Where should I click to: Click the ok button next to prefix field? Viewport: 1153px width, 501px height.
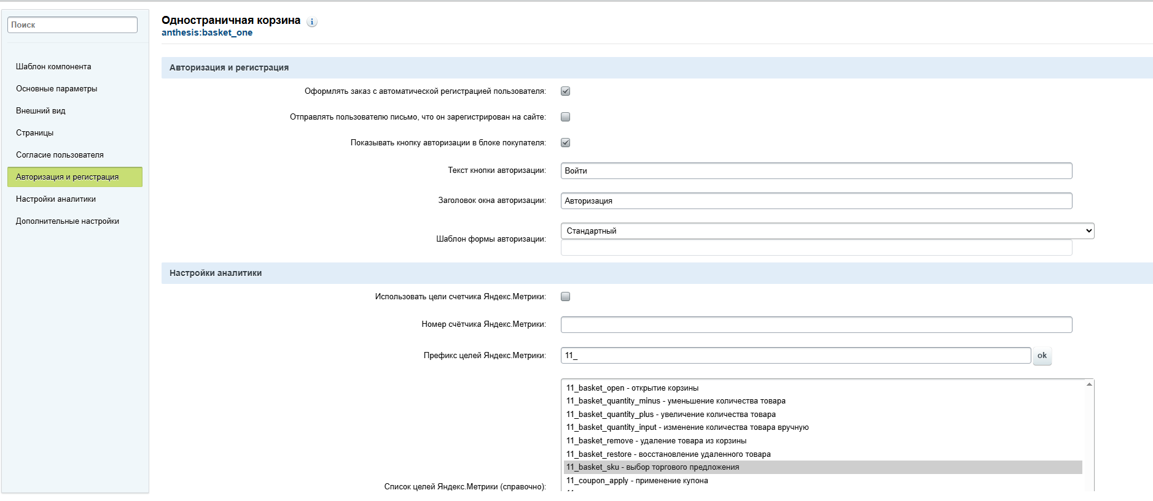[x=1042, y=356]
